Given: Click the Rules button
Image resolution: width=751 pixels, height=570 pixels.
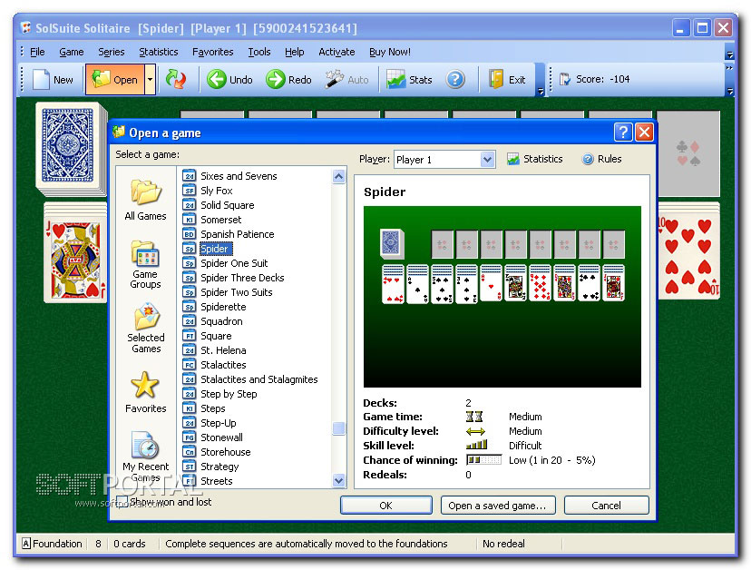Looking at the screenshot, I should click(601, 159).
